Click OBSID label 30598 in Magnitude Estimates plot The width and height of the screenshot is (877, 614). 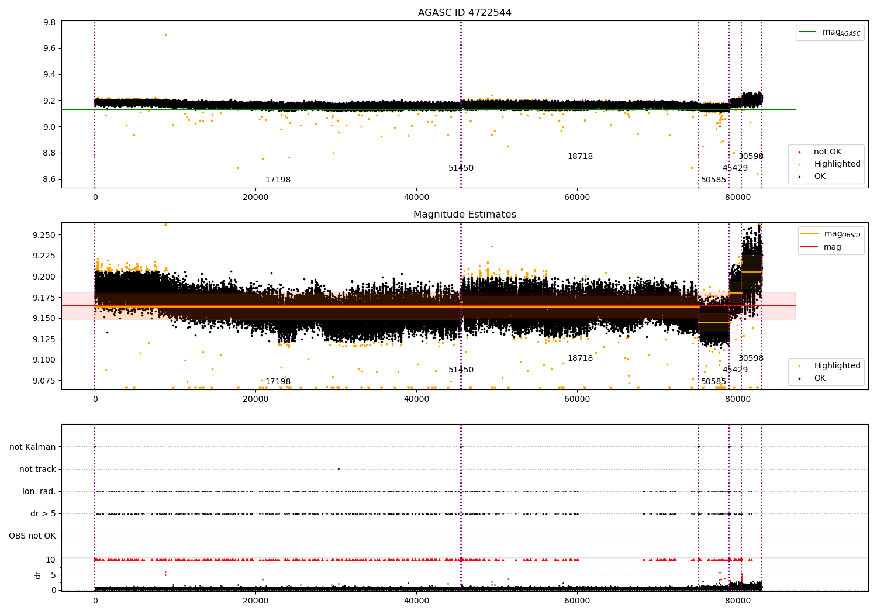[751, 358]
